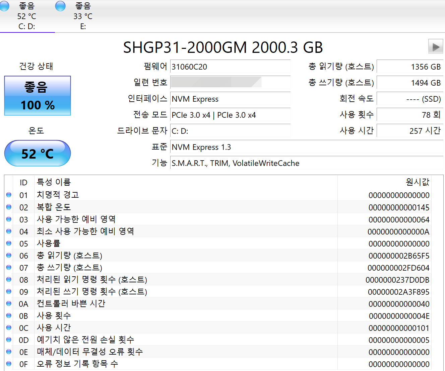Click the 52 °C temperature button
This screenshot has height=371, width=445.
[x=38, y=154]
